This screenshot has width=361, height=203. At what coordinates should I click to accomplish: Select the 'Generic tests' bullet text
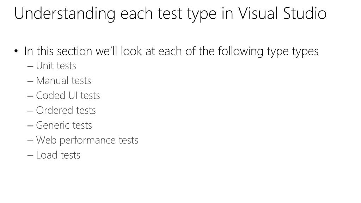coord(64,125)
